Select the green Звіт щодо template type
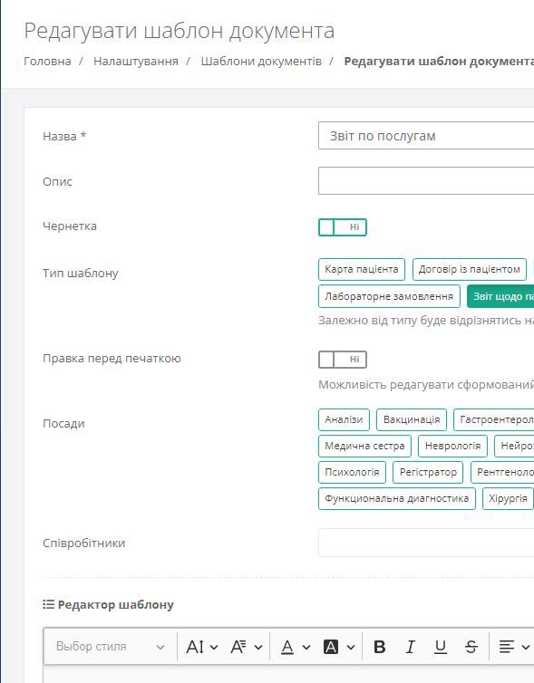 [500, 296]
